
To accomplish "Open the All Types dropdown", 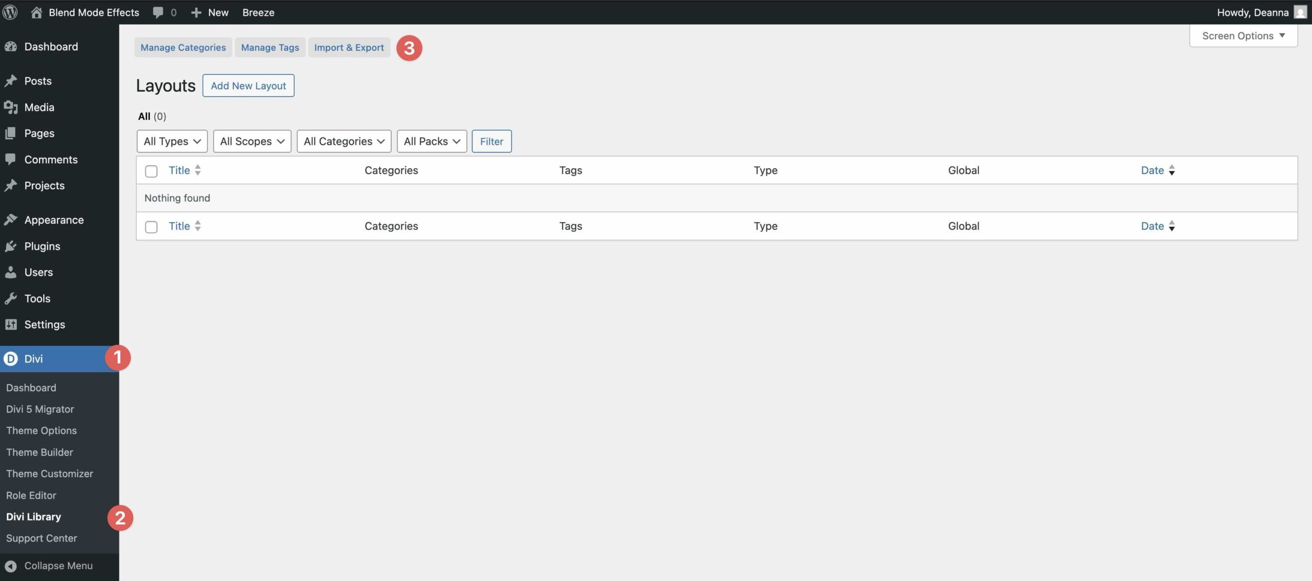I will (172, 141).
